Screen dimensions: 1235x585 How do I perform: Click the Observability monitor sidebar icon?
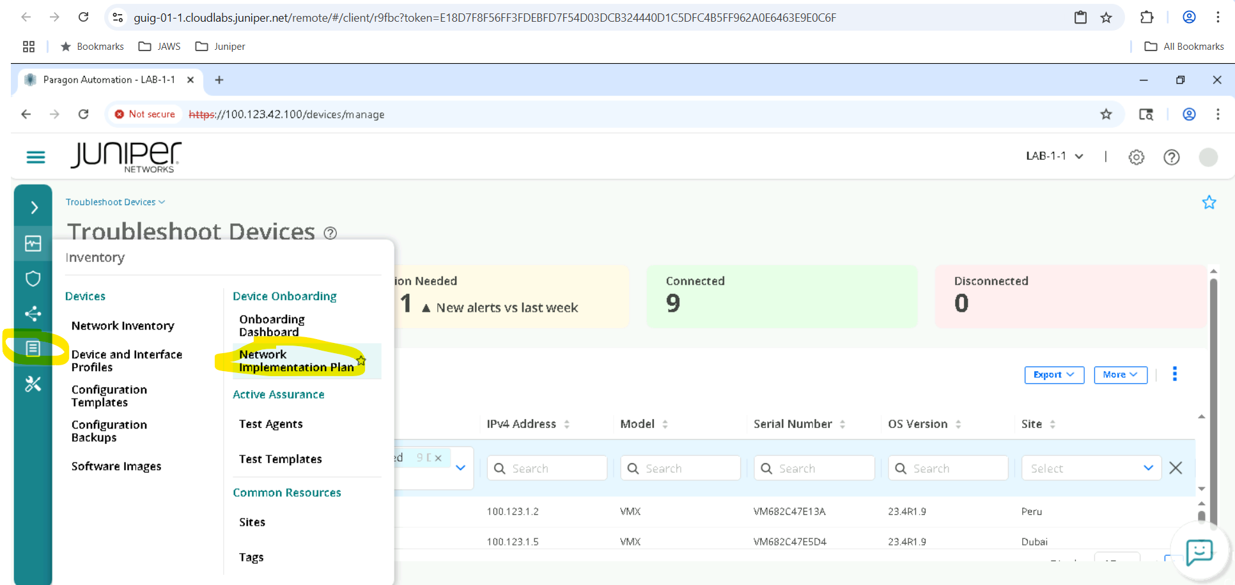tap(33, 244)
